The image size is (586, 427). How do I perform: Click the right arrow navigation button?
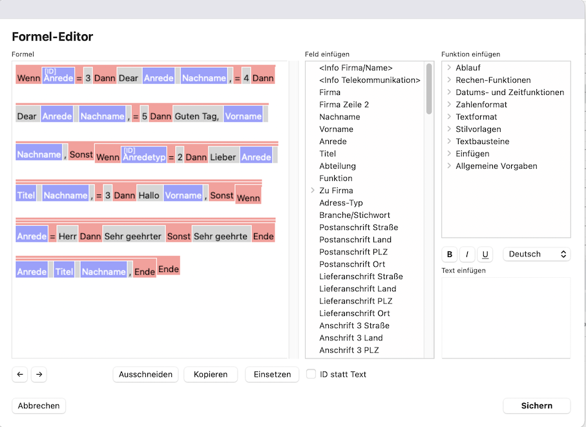coord(39,374)
